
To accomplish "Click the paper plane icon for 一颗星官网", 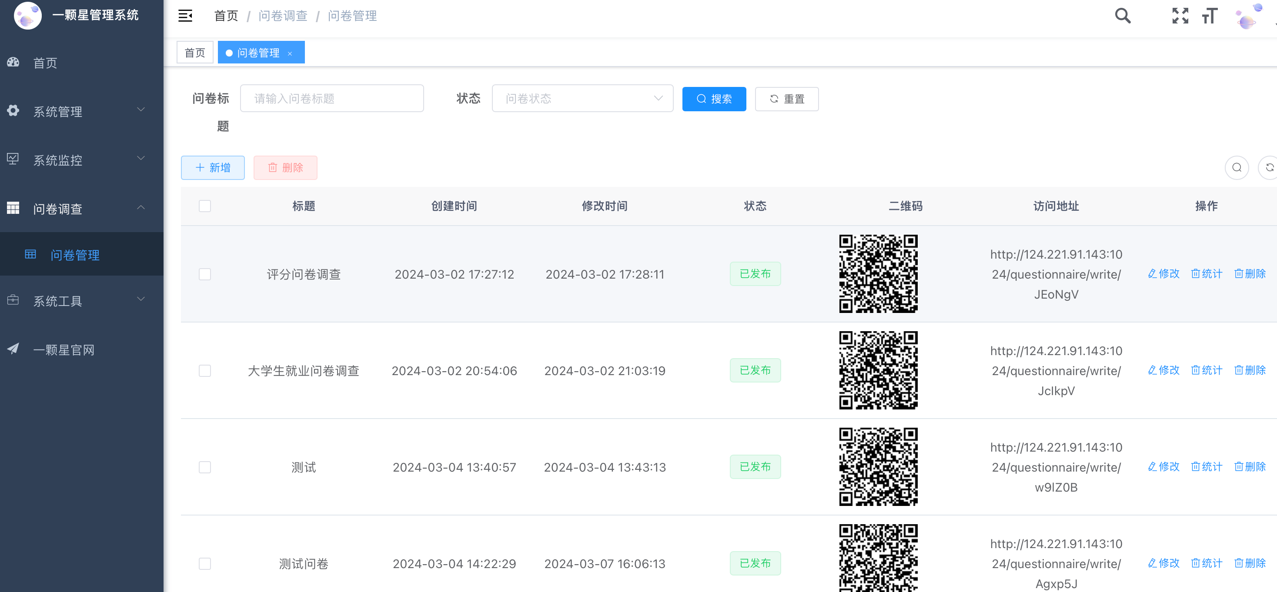I will click(13, 349).
